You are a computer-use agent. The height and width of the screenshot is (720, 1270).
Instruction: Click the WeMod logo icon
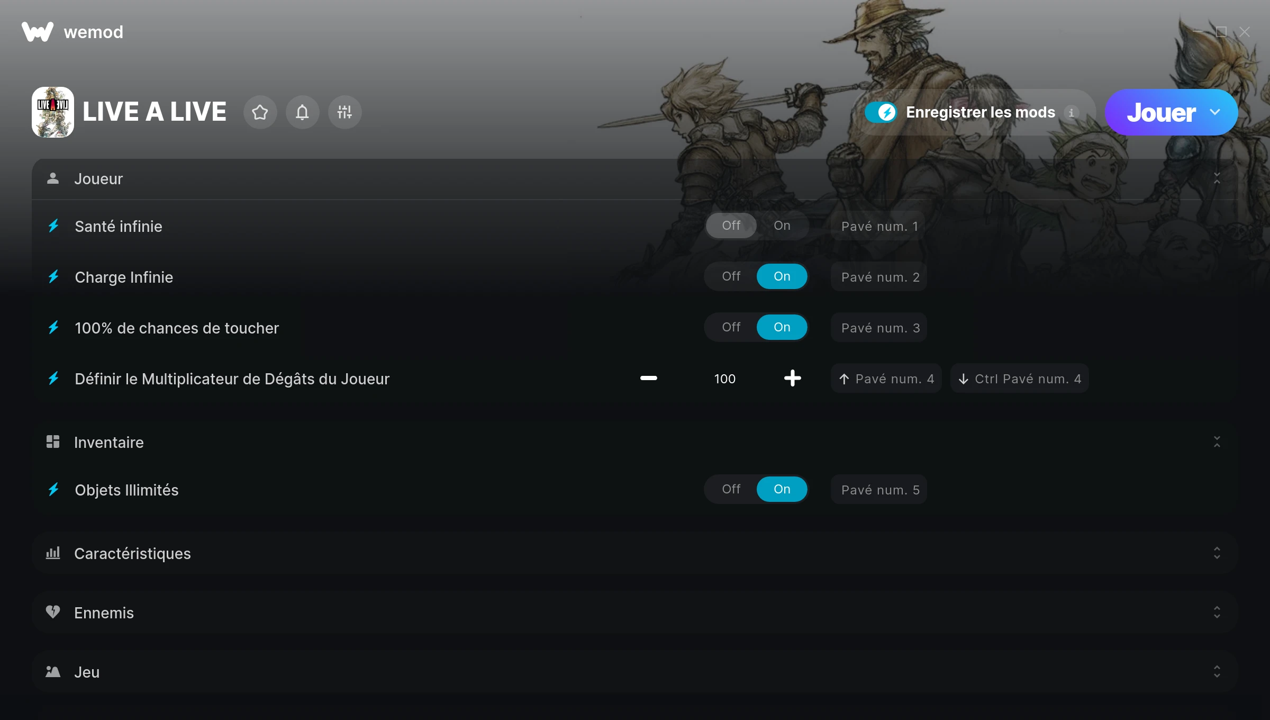coord(38,32)
